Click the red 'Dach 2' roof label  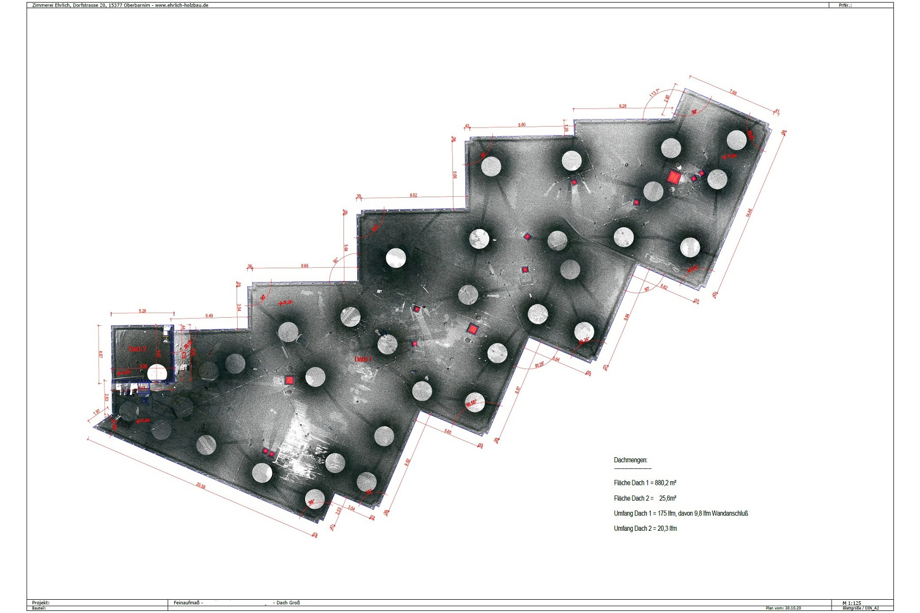coord(137,349)
